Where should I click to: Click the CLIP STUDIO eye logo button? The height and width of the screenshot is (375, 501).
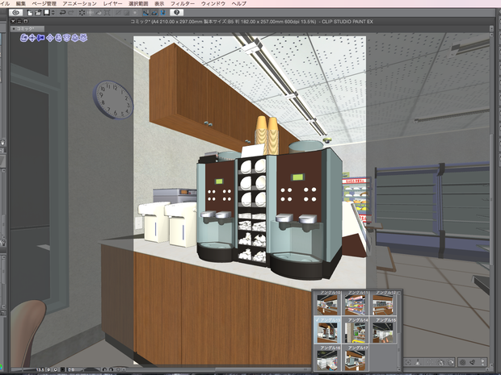pyautogui.click(x=15, y=13)
